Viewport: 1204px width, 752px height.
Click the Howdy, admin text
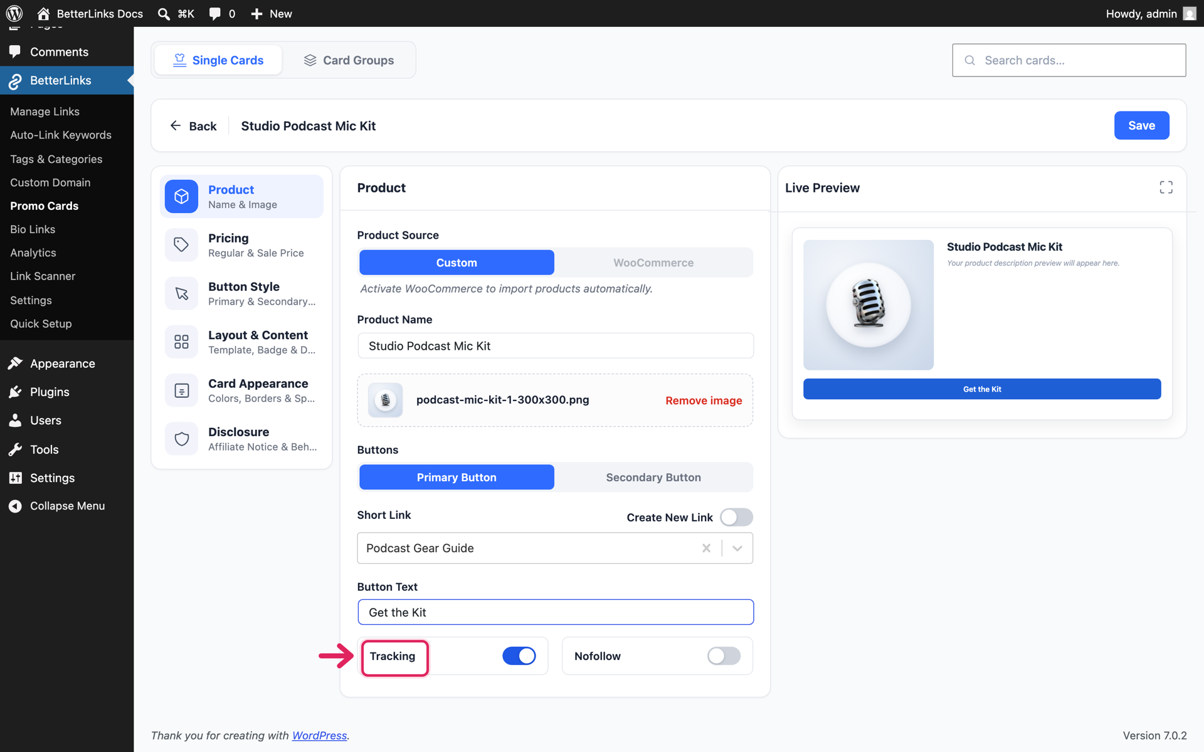1141,14
